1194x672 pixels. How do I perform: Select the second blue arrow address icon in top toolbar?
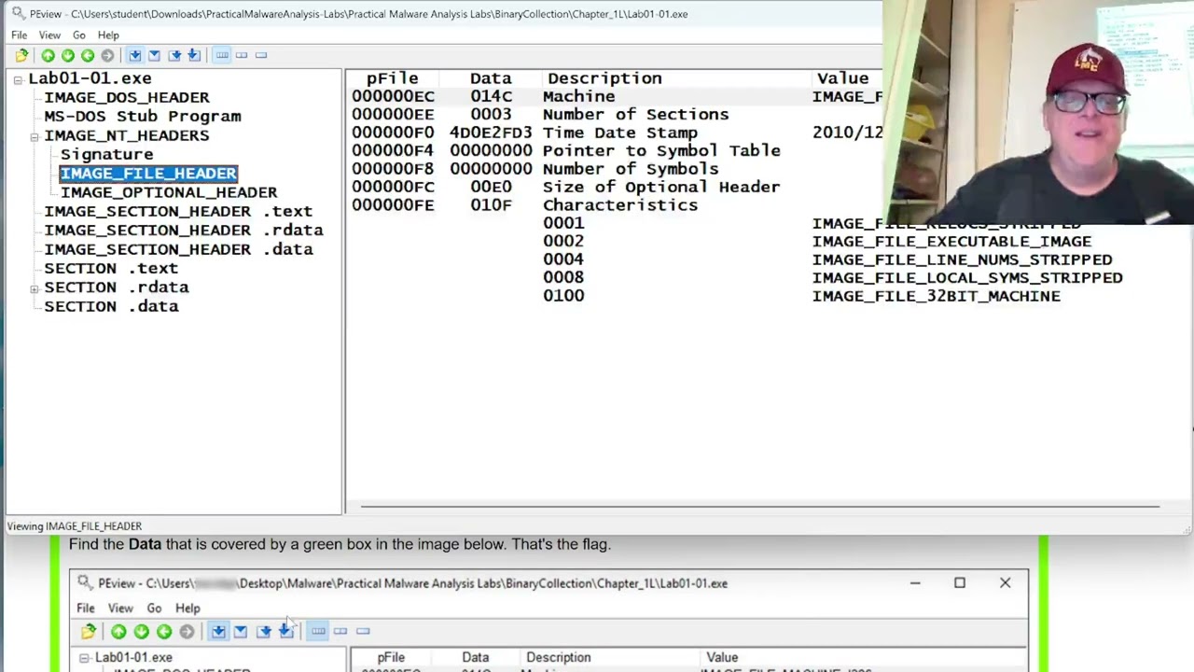(x=154, y=55)
